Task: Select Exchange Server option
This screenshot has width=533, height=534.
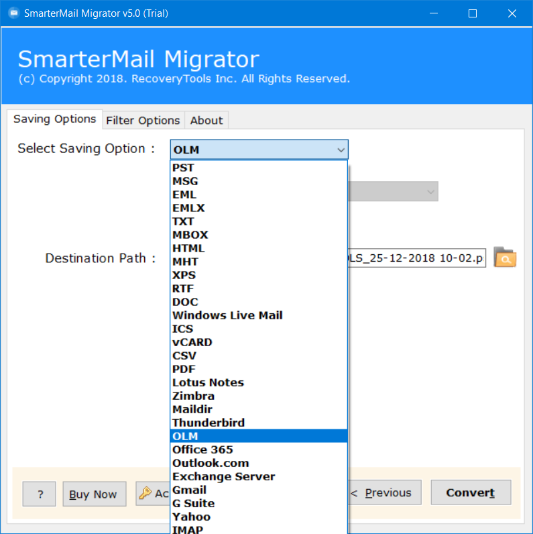Action: pyautogui.click(x=259, y=476)
